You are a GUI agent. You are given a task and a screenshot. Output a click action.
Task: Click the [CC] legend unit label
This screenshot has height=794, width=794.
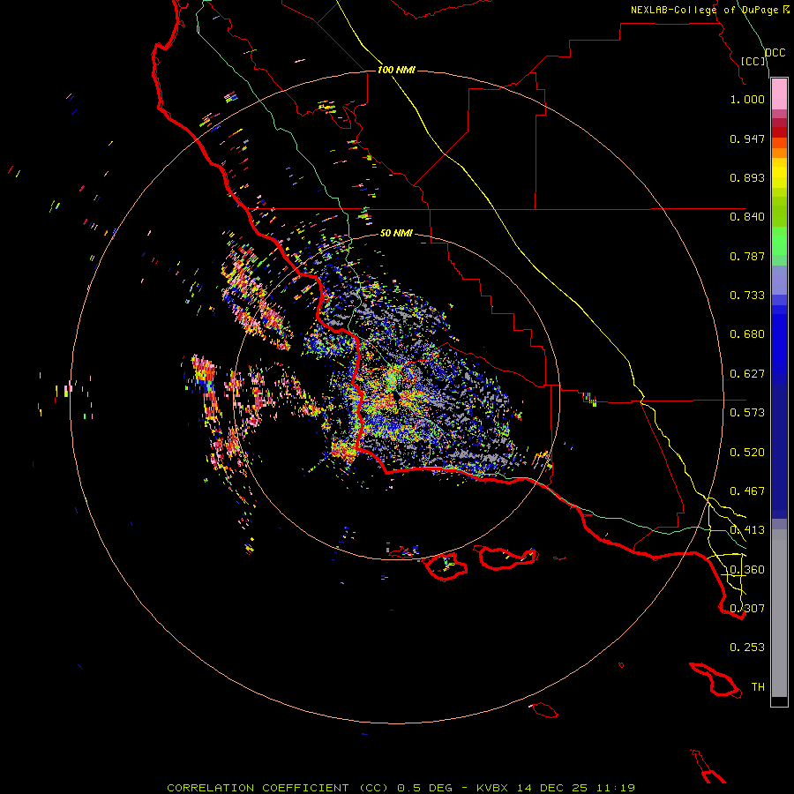pyautogui.click(x=753, y=61)
